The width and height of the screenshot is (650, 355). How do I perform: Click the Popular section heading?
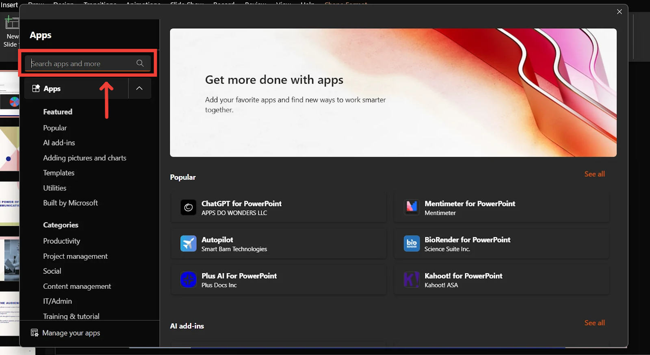click(x=183, y=177)
